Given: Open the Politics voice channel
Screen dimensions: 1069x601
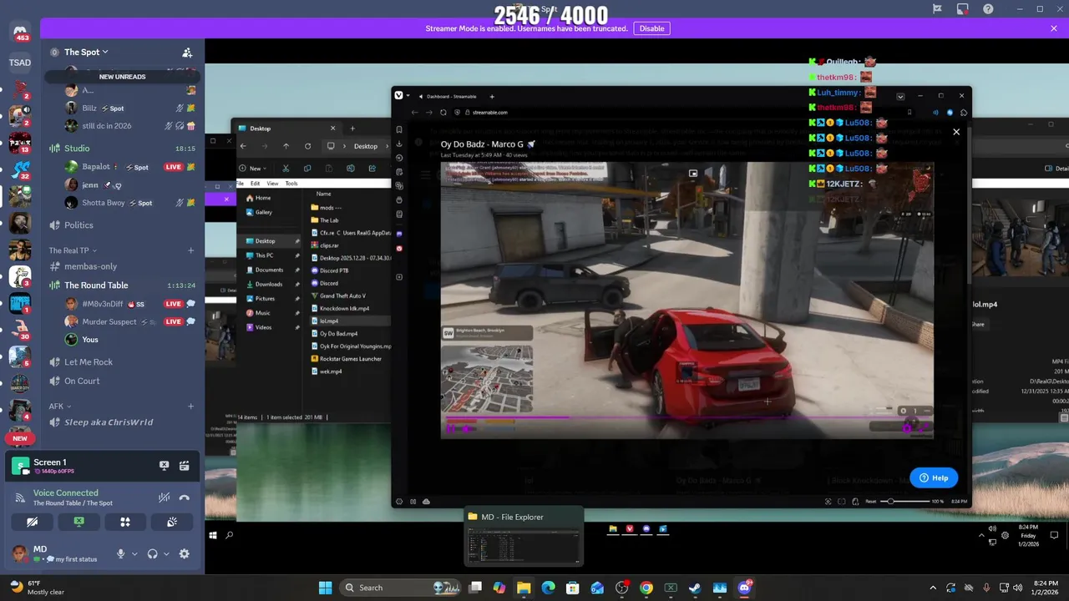Looking at the screenshot, I should [x=122, y=225].
